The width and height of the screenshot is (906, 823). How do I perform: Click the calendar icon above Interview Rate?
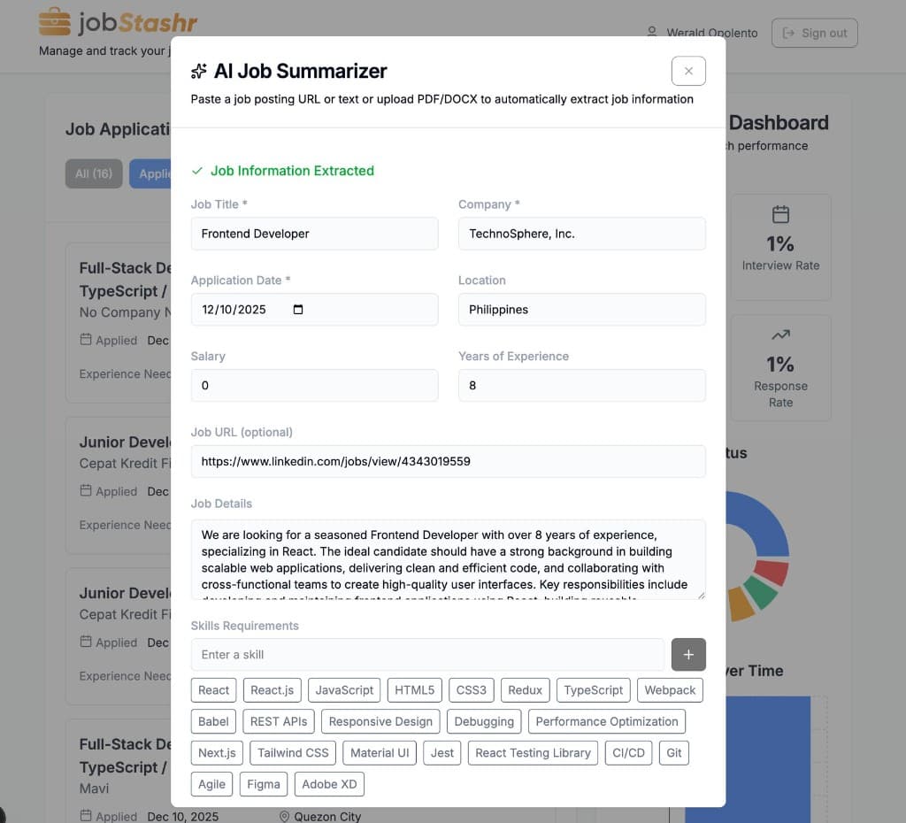click(x=781, y=213)
